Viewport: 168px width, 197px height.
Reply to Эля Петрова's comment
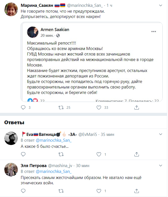[23, 191]
